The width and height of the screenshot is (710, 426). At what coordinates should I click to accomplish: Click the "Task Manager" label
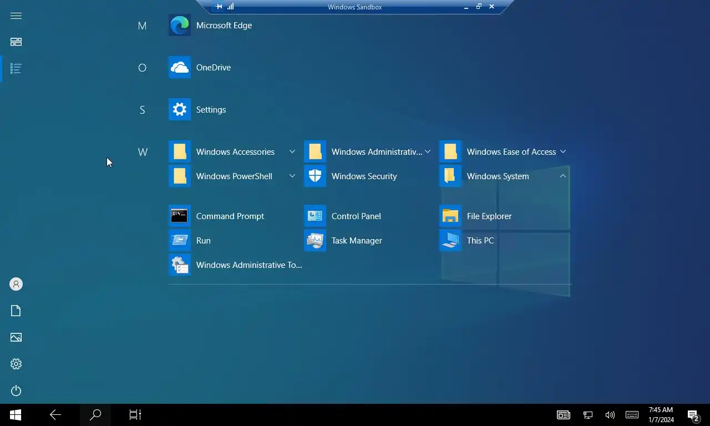point(357,241)
